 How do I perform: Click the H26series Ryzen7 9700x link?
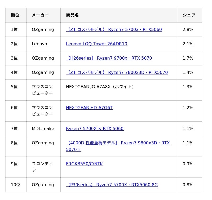pyautogui.click(x=109, y=58)
